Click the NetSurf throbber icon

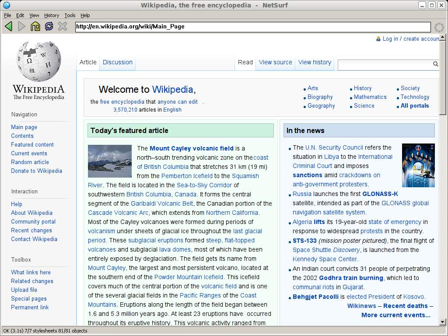pos(438,27)
